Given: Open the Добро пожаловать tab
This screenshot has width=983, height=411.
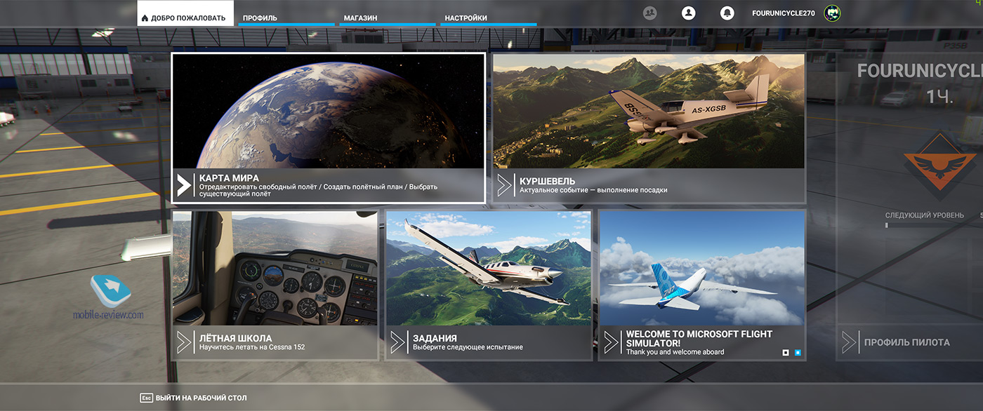Looking at the screenshot, I should (x=185, y=14).
